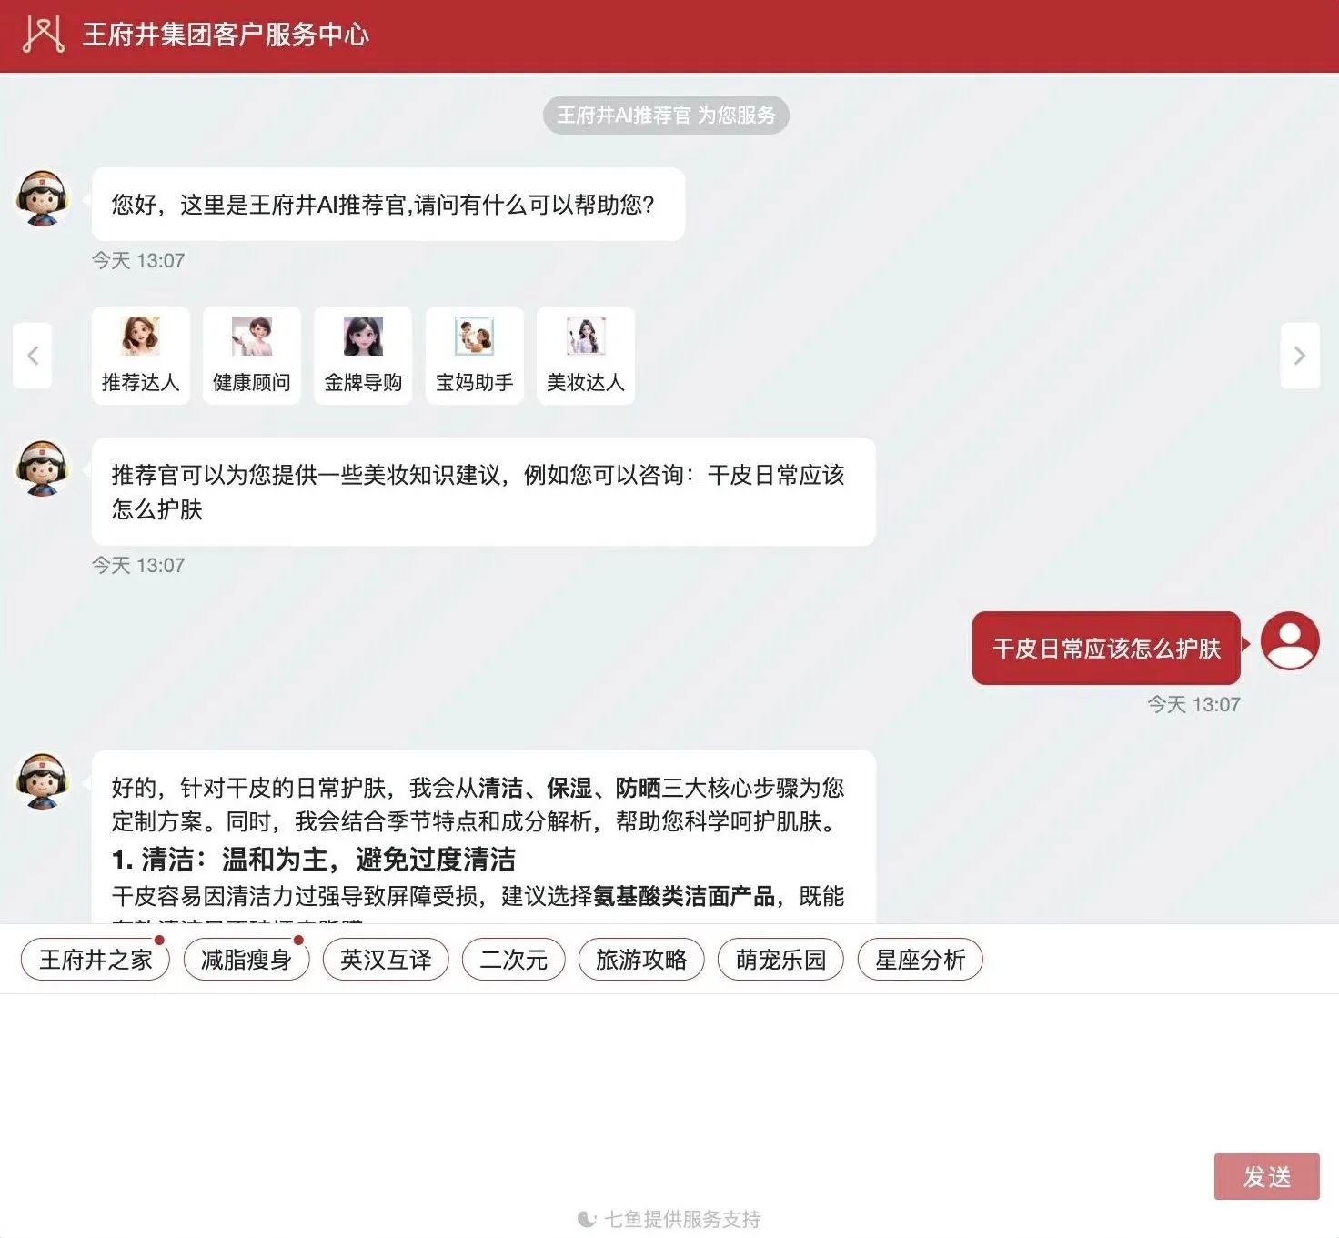This screenshot has height=1238, width=1339.
Task: Click the greeting message 请问有什么可以帮助您
Action: coord(388,205)
